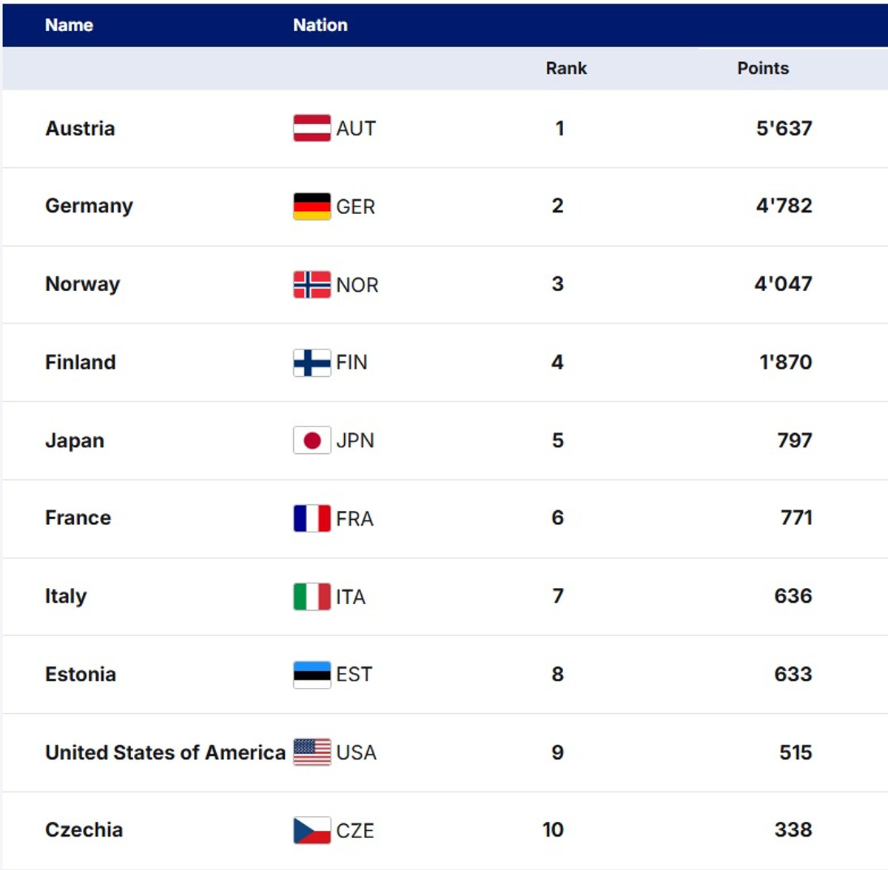Click the USA flag icon

coord(312,752)
